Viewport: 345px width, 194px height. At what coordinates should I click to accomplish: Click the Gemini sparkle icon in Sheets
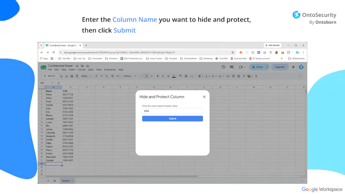(x=293, y=67)
